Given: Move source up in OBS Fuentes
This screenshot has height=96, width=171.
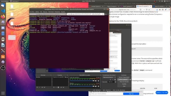Looking at the screenshot, I should pyautogui.click(x=61, y=87).
